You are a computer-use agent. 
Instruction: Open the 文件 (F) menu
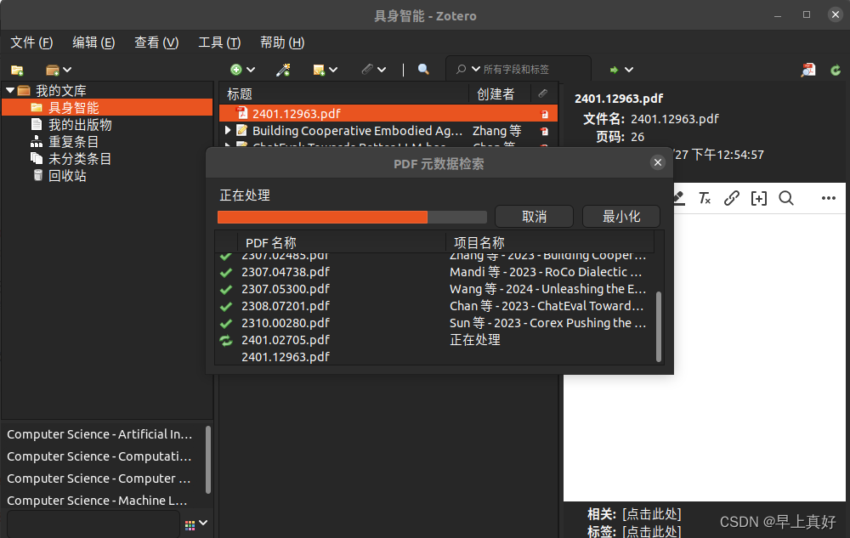(x=31, y=42)
